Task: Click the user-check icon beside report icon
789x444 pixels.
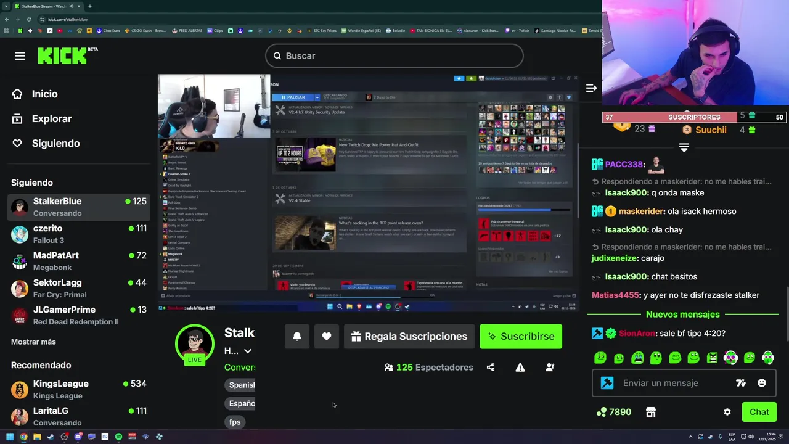Action: [550, 367]
